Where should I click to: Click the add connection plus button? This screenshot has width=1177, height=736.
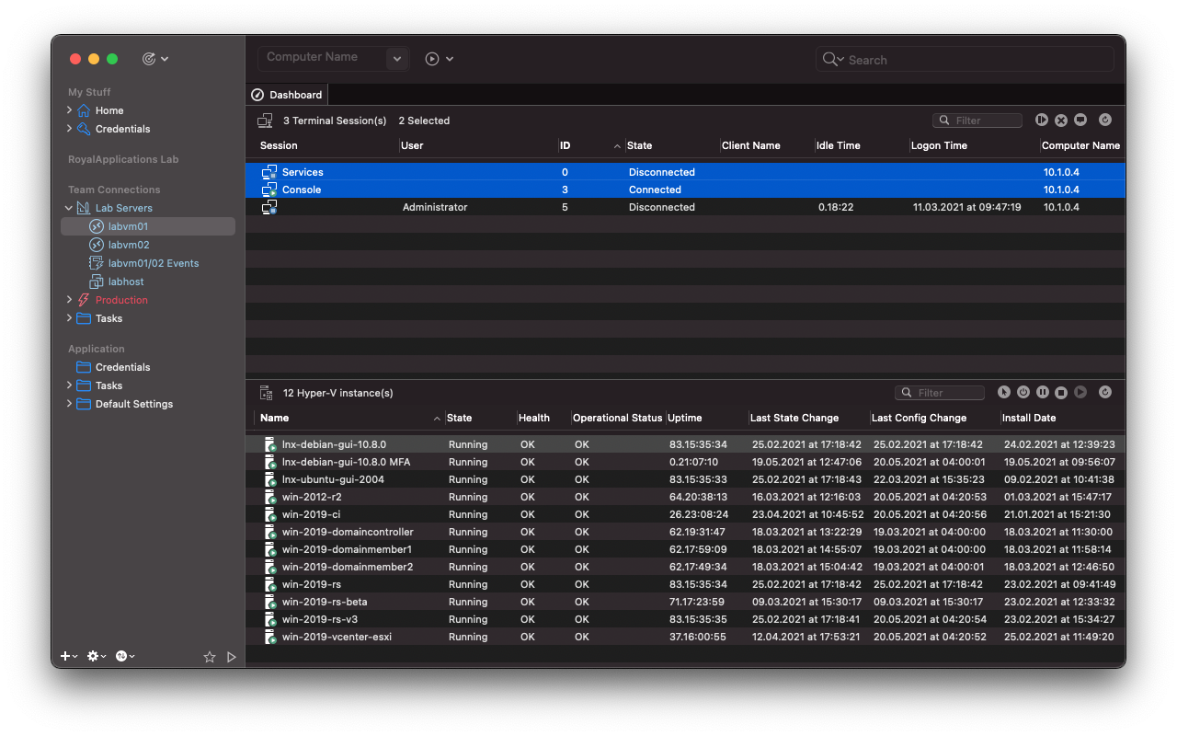63,656
